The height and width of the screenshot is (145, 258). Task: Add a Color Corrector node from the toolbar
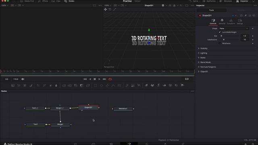click(38, 85)
